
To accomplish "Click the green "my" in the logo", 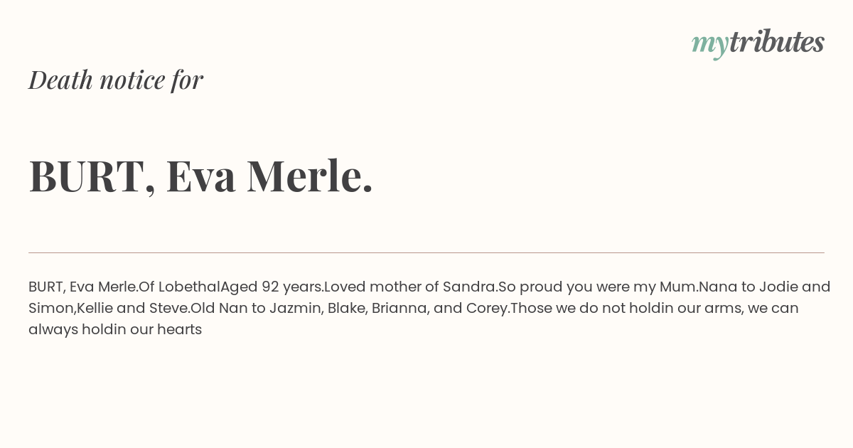I will [x=709, y=44].
